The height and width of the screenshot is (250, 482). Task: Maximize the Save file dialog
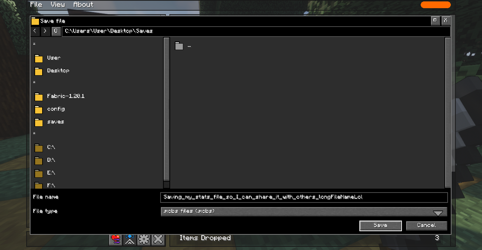click(435, 21)
